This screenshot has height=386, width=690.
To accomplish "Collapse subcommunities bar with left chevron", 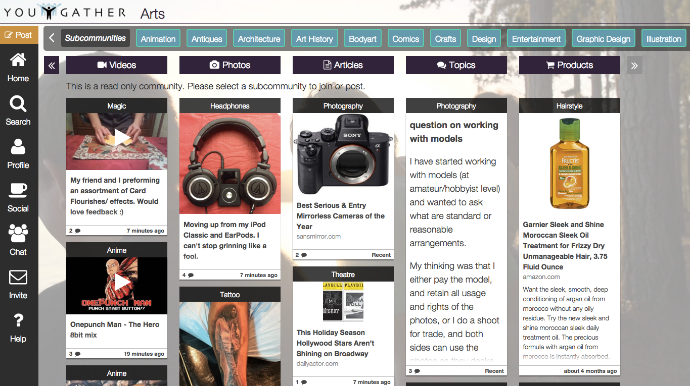I will coord(52,38).
